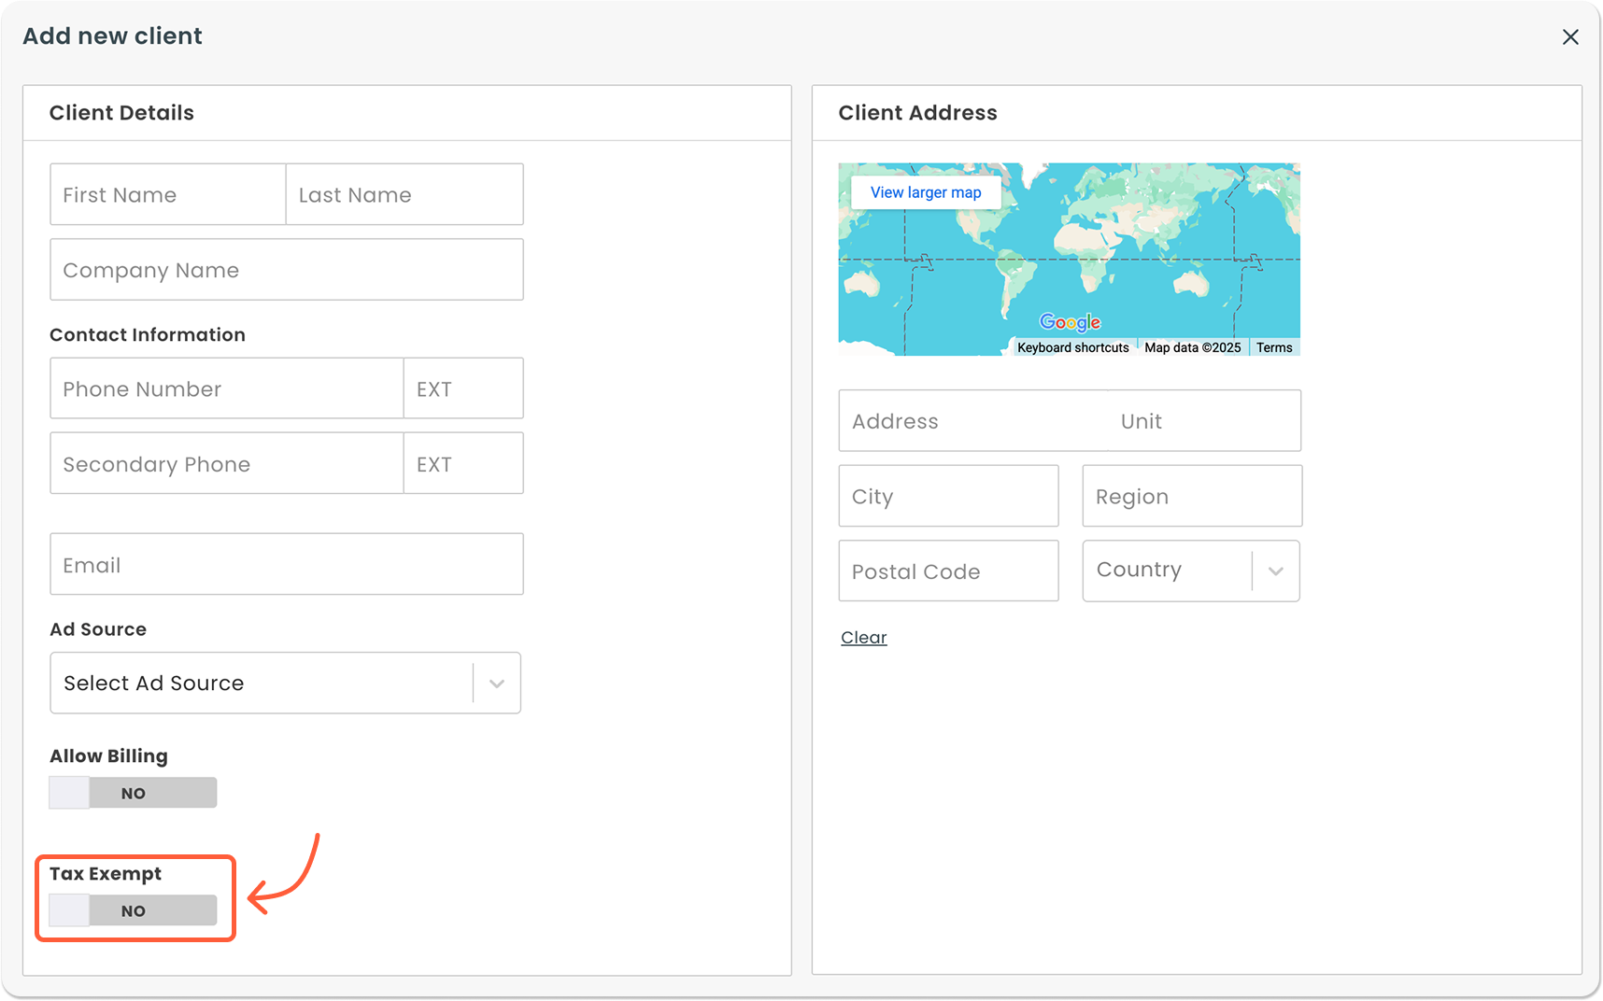Open View larger map link
The image size is (1603, 1001).
(926, 192)
